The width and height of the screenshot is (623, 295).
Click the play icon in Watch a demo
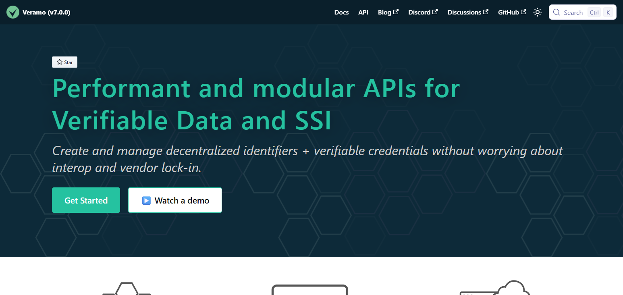(146, 200)
